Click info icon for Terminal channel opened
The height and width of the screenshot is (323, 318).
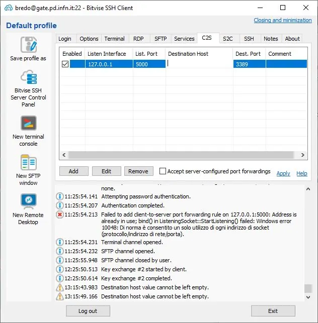(60, 242)
